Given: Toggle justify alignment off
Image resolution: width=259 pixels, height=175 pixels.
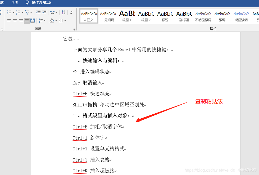Looking at the screenshot, I should click(26, 21).
